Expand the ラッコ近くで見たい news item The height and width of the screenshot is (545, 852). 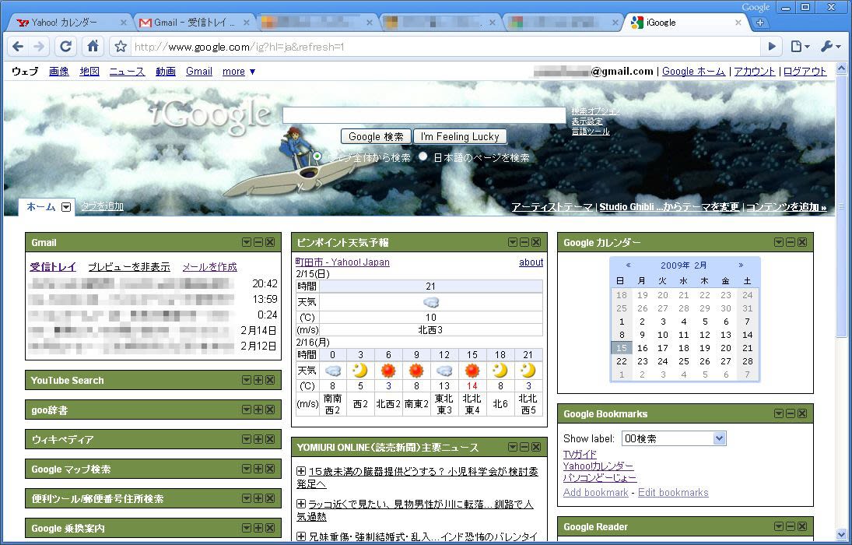[x=301, y=505]
